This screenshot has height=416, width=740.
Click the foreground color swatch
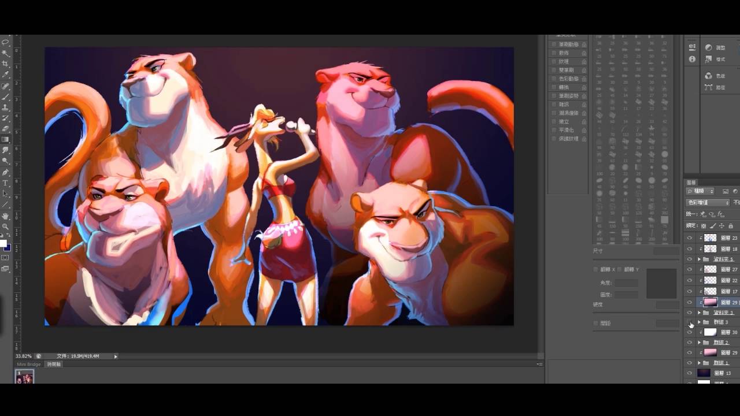click(3, 244)
